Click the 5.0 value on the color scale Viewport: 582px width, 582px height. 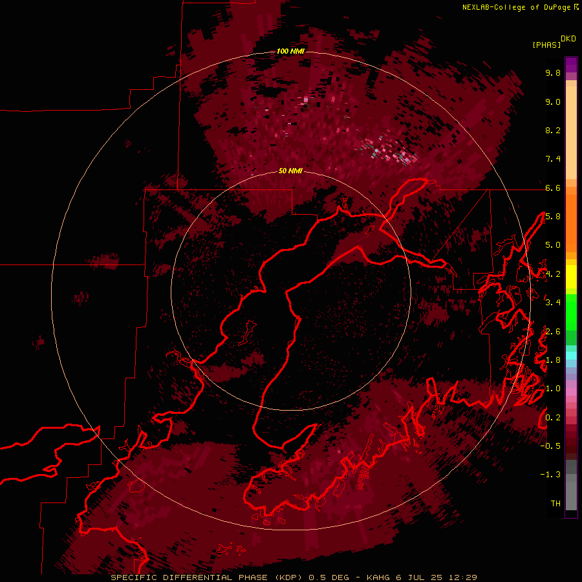(x=553, y=245)
